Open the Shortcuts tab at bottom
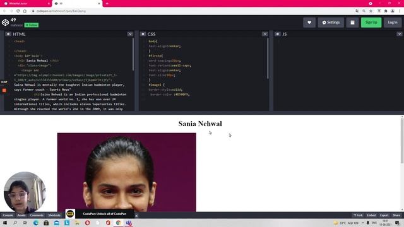The image size is (404, 227). click(54, 215)
